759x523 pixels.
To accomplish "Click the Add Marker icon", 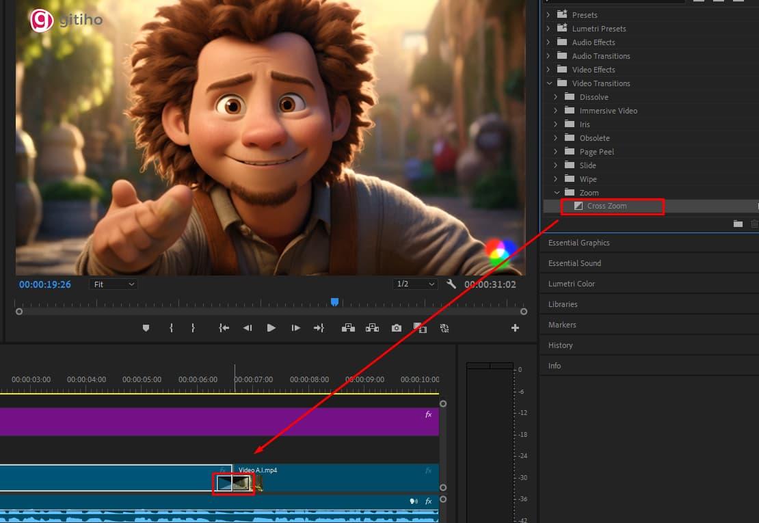I will [146, 327].
